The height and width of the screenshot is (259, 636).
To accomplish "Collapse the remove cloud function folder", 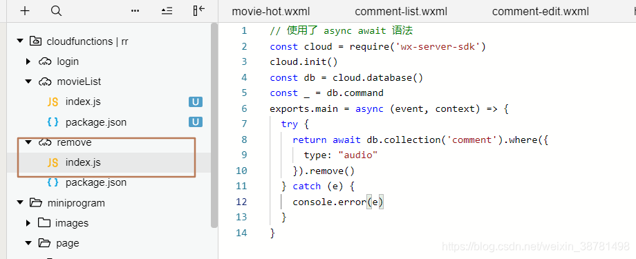I will (28, 142).
